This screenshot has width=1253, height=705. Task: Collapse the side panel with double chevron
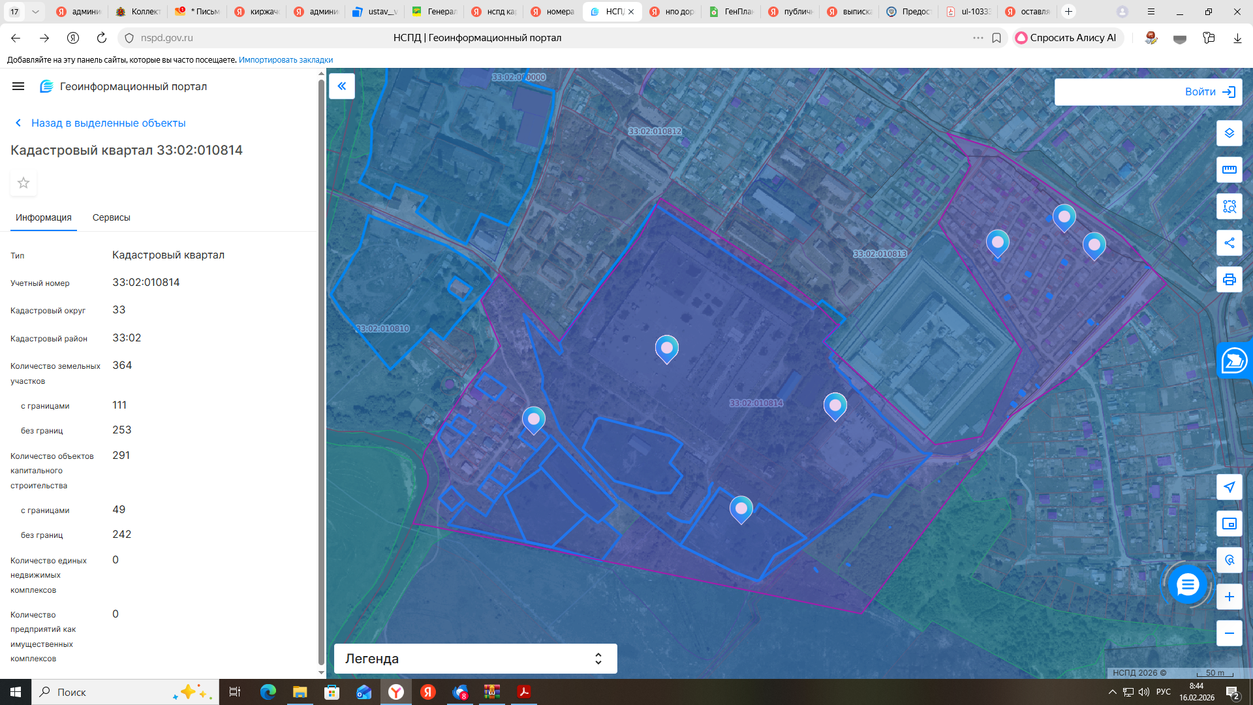(x=342, y=86)
